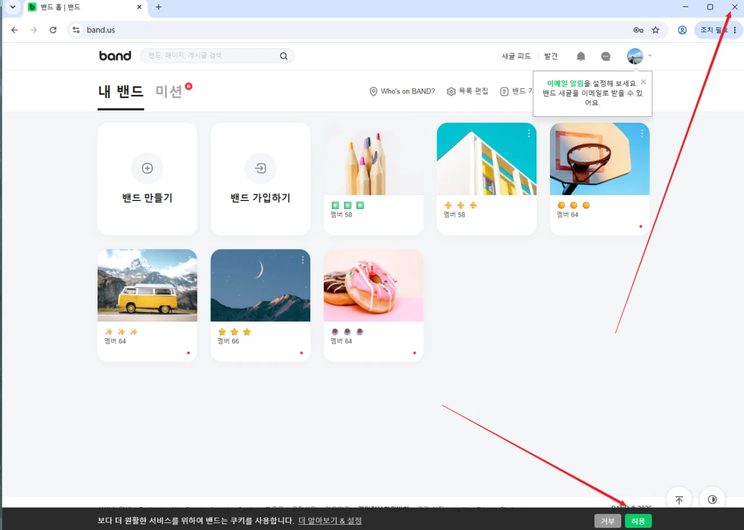The image size is (744, 530).
Task: Open the building band thumbnail
Action: click(487, 159)
